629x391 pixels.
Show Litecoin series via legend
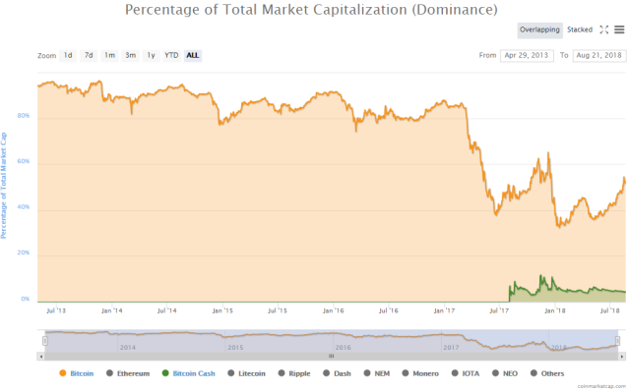[246, 373]
